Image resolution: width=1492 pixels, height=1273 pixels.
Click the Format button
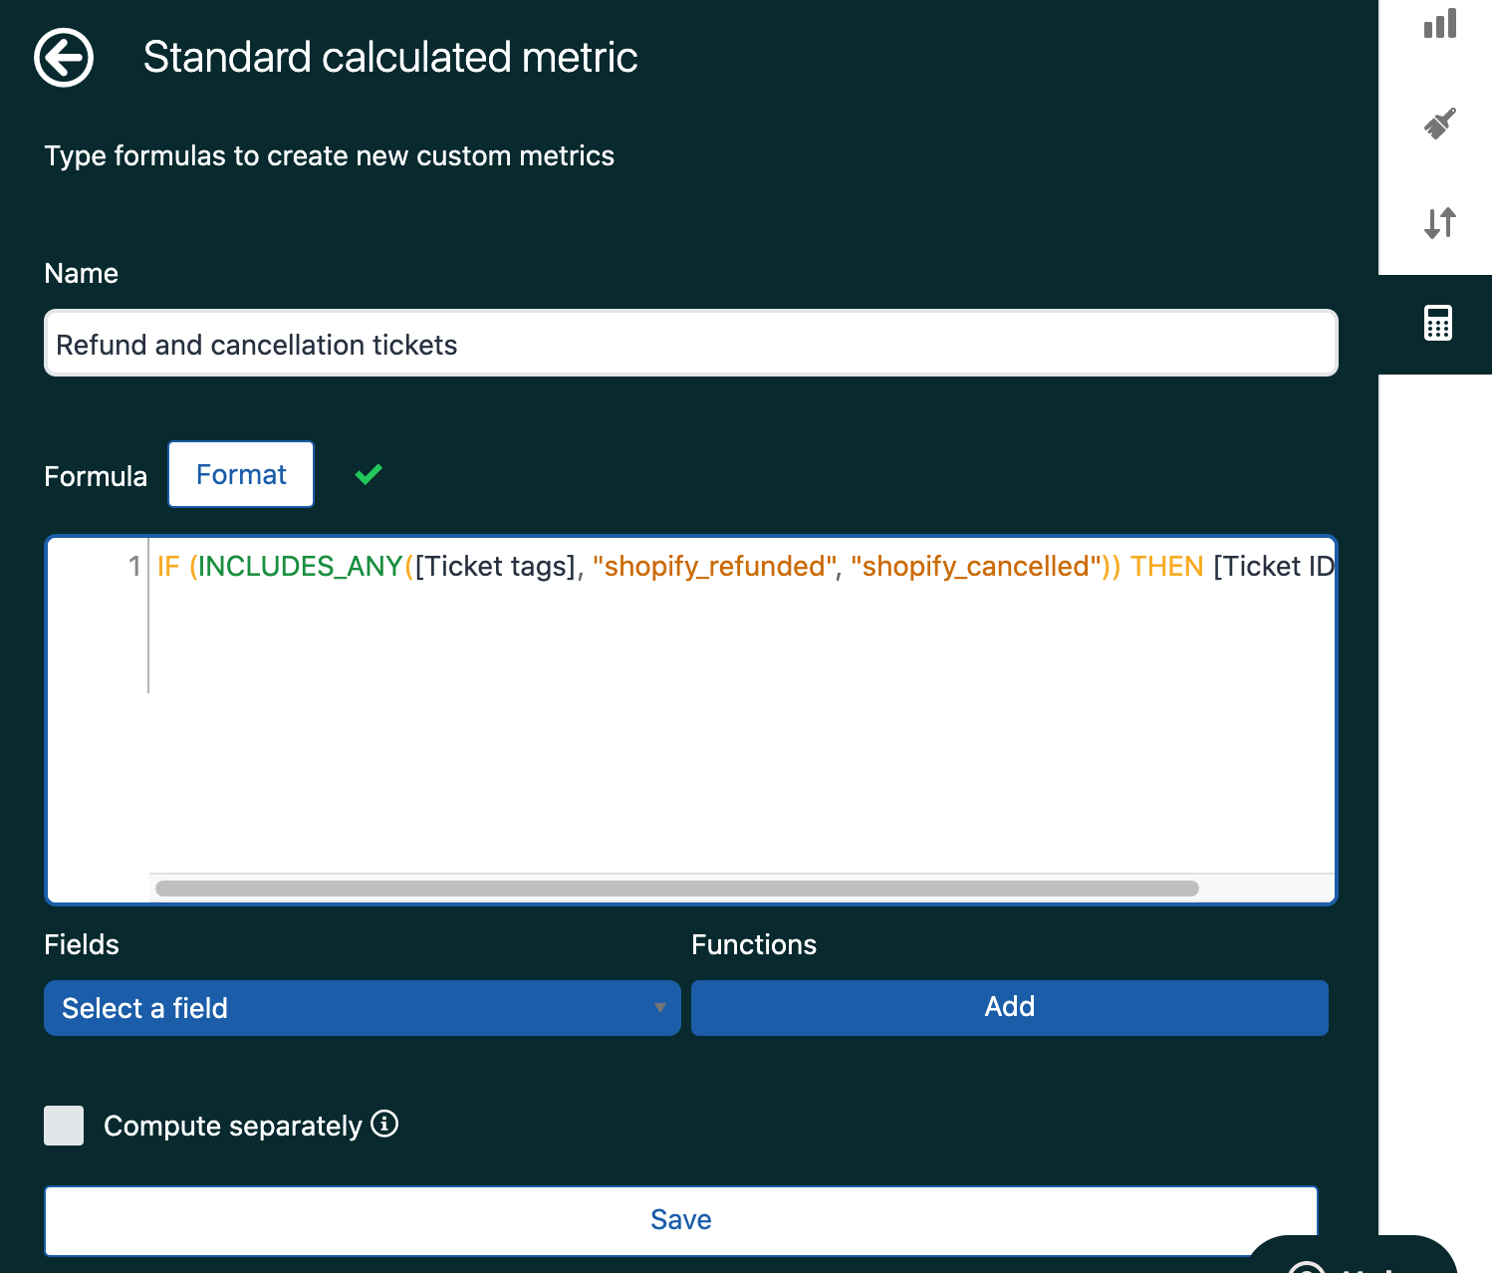(241, 474)
